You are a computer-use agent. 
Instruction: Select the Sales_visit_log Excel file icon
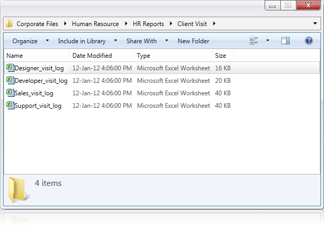[x=10, y=93]
